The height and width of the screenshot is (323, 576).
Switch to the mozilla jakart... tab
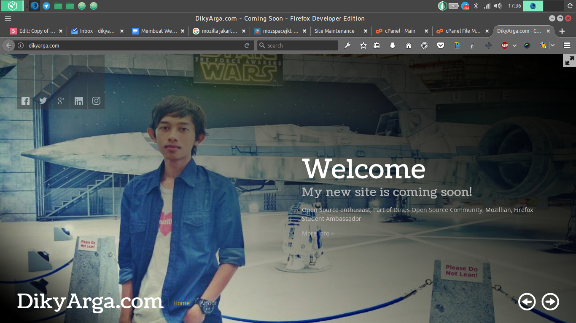pos(220,31)
